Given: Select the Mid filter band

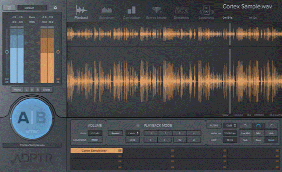Looking at the screenshot, I should [x=258, y=133].
